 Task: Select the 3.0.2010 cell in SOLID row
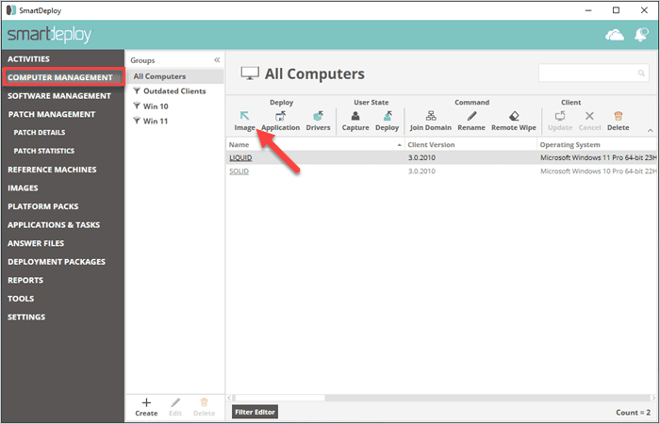coord(421,171)
